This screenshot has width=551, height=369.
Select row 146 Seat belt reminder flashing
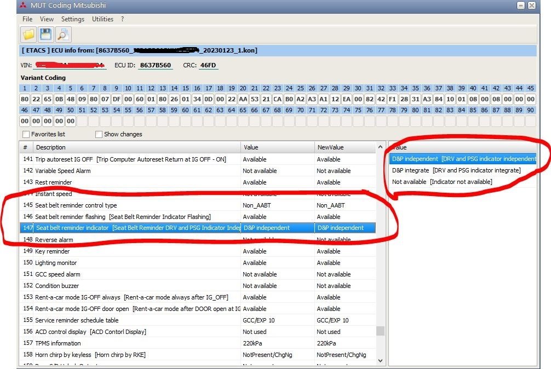(198, 217)
